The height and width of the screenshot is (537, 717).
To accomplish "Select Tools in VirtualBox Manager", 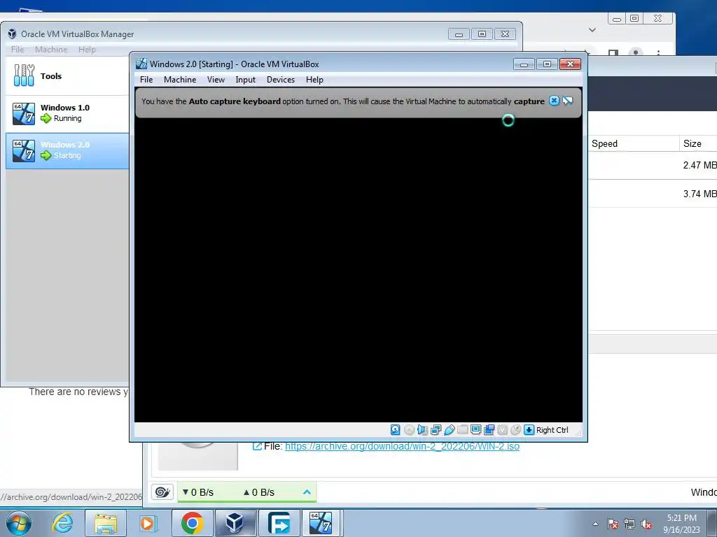I will (x=68, y=76).
